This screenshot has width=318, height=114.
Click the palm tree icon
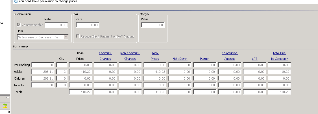tap(5, 106)
